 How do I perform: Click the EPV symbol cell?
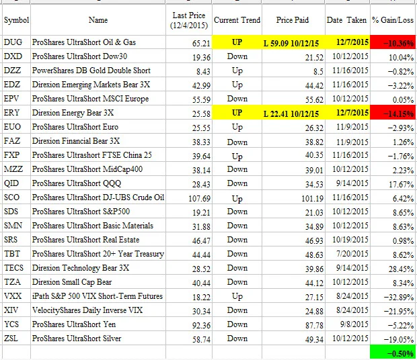tap(16, 99)
